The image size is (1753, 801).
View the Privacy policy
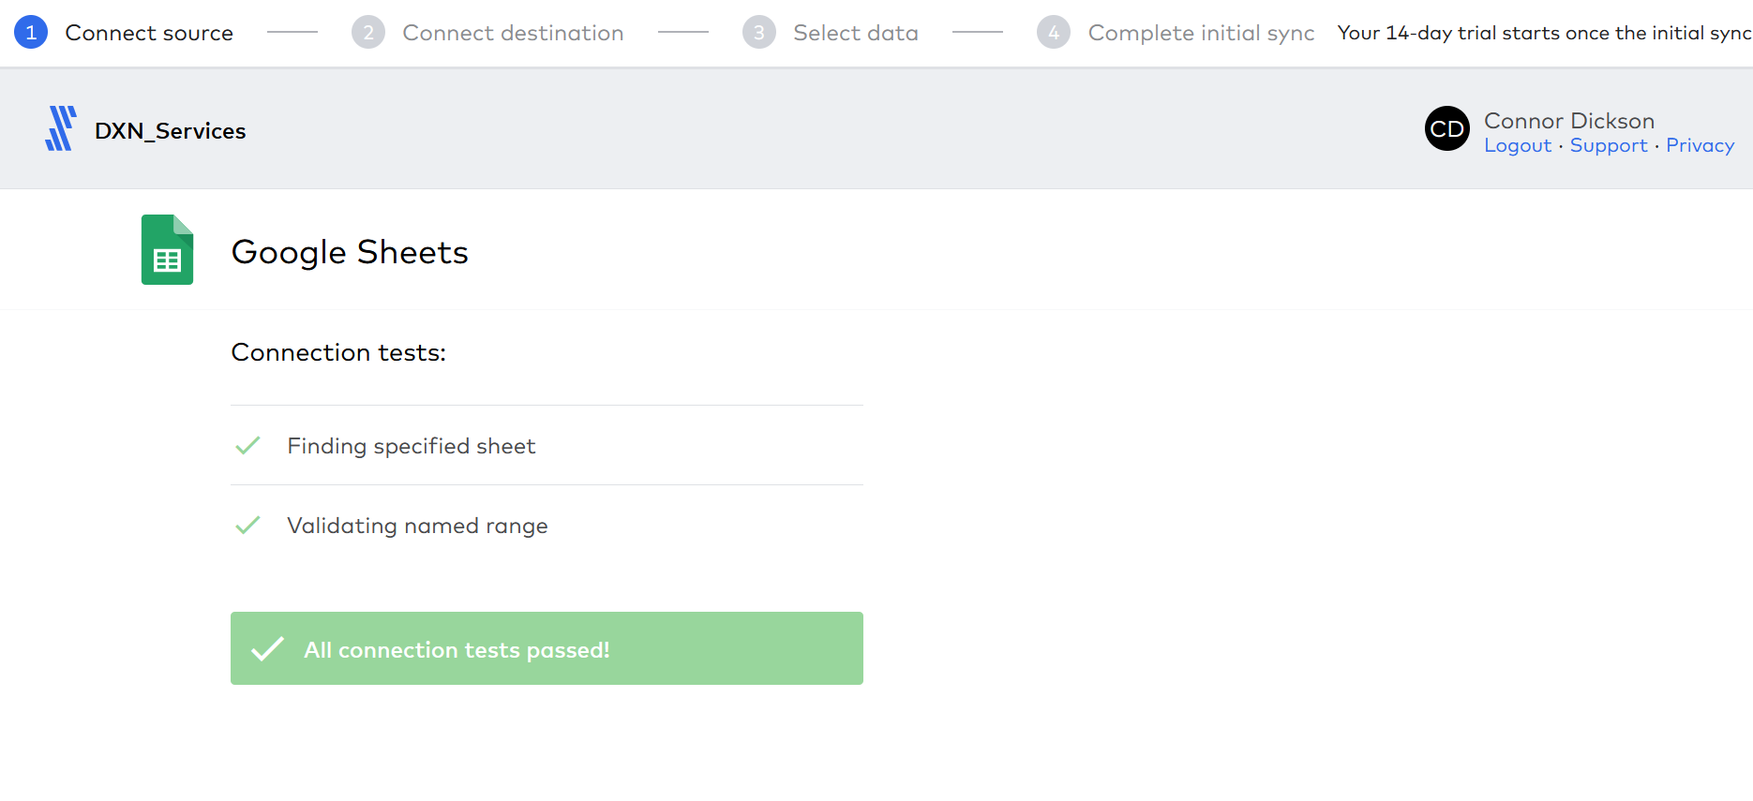point(1700,145)
